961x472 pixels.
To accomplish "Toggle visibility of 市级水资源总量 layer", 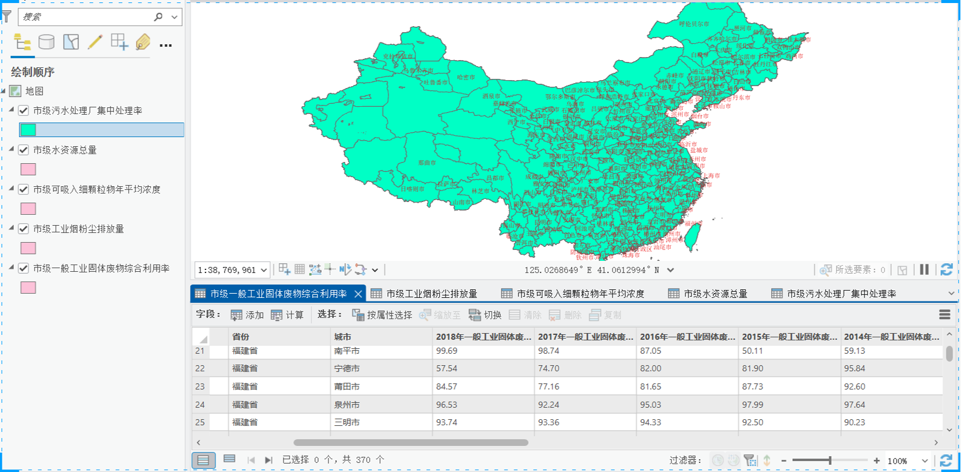I will pos(24,150).
